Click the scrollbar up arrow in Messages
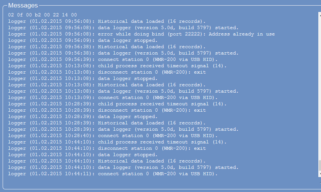 pyautogui.click(x=319, y=15)
